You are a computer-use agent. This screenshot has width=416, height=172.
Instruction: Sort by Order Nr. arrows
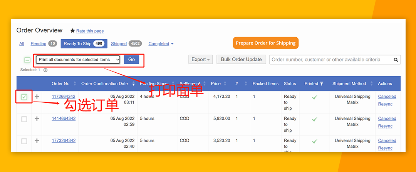(x=75, y=84)
